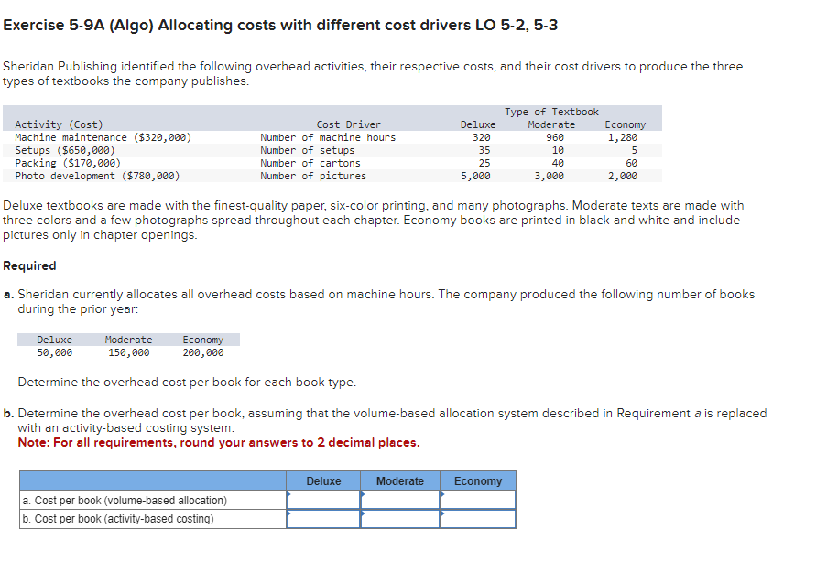Image resolution: width=827 pixels, height=583 pixels.
Task: Select the Moderate column header in answer table
Action: tap(400, 480)
